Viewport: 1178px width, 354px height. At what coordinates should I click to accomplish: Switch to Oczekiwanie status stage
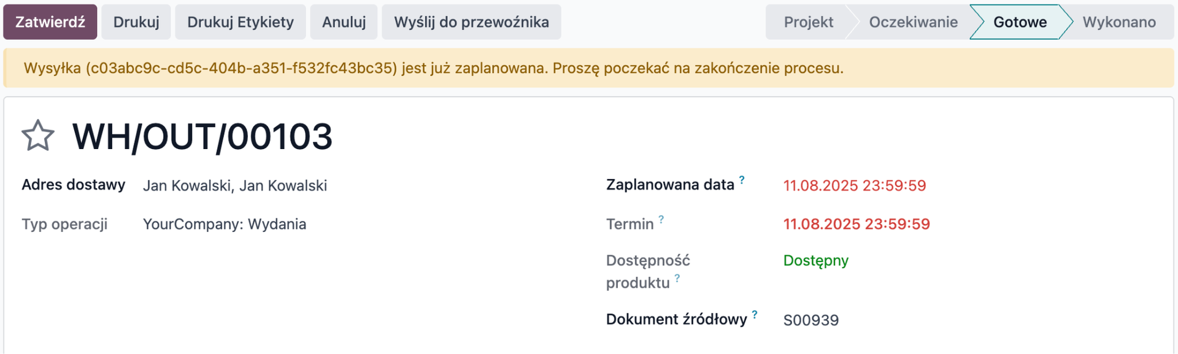(x=913, y=22)
